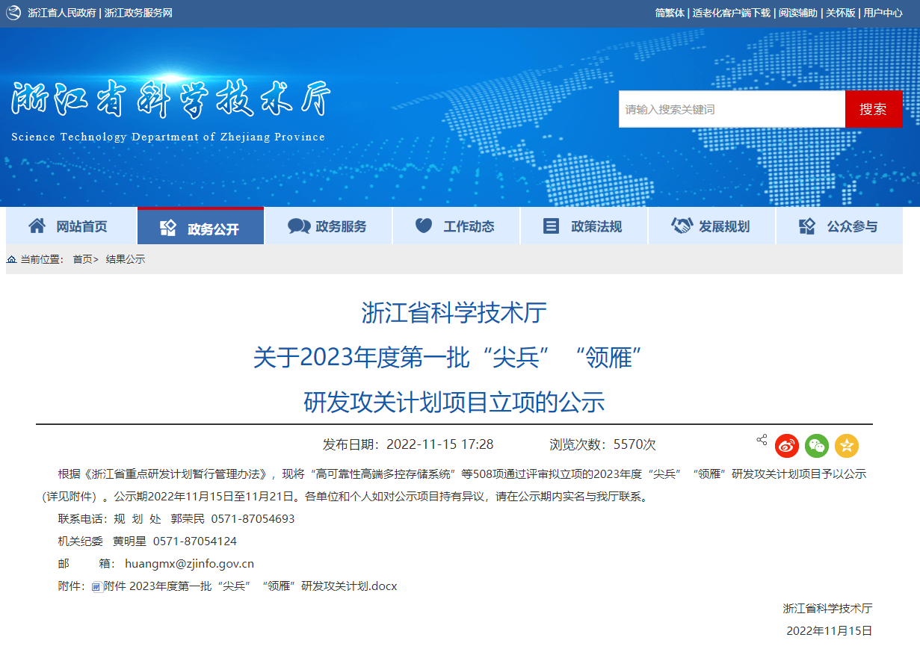Switch to 关怀版 accessibility mode
The height and width of the screenshot is (658, 920).
point(840,13)
